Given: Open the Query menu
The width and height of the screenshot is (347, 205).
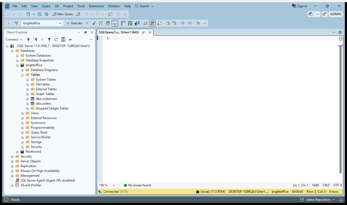Looking at the screenshot, I should point(46,6).
